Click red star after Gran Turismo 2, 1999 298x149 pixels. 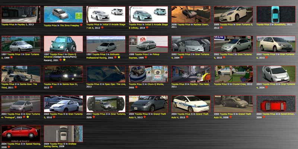pos(12,57)
